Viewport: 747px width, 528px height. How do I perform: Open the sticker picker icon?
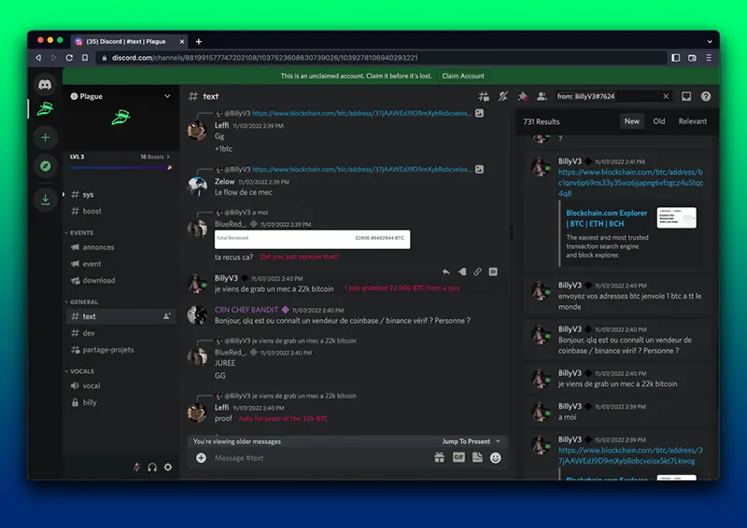pos(477,457)
